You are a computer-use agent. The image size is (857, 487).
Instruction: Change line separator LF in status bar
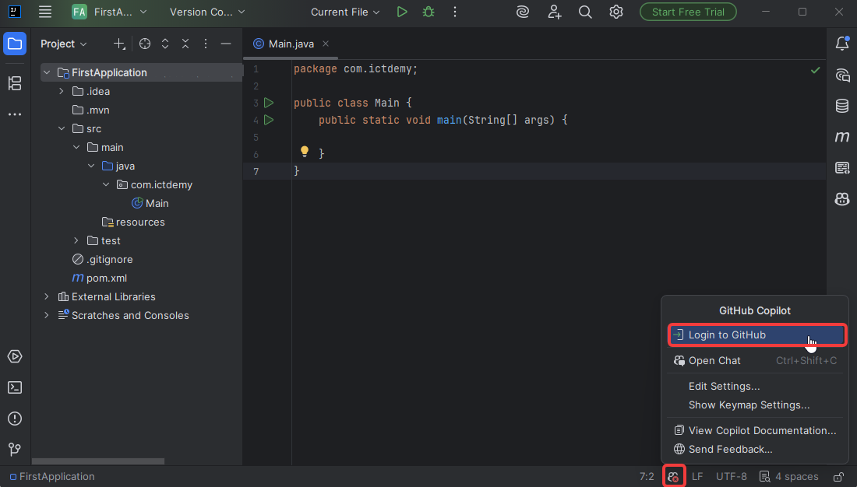point(697,477)
